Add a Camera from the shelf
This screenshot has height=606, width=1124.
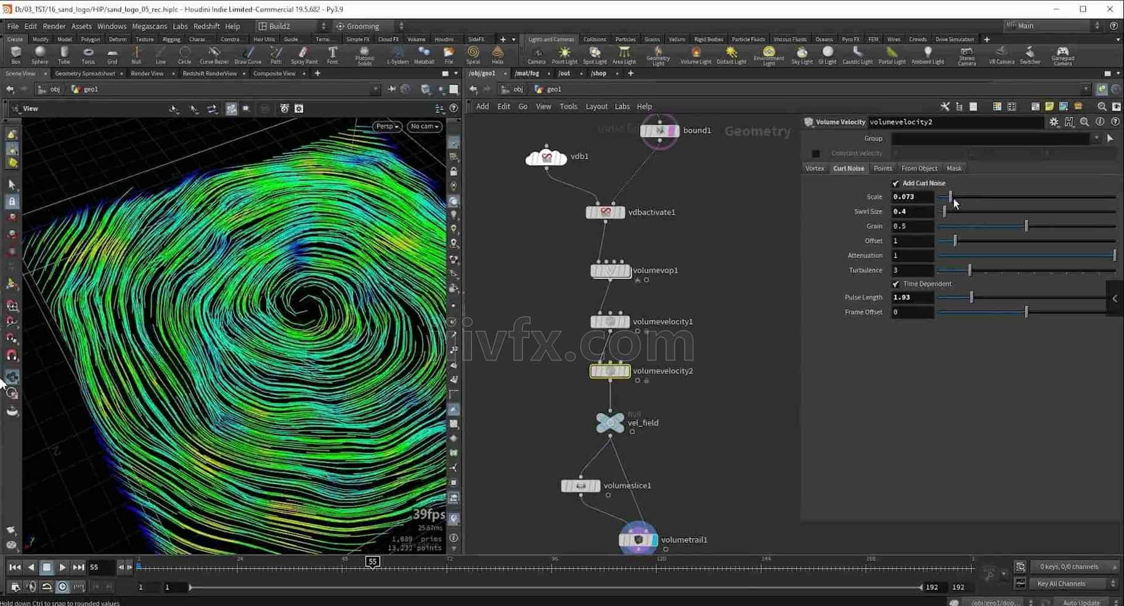(x=537, y=55)
